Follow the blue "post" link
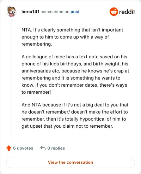This screenshot has width=141, height=174. (x=75, y=12)
